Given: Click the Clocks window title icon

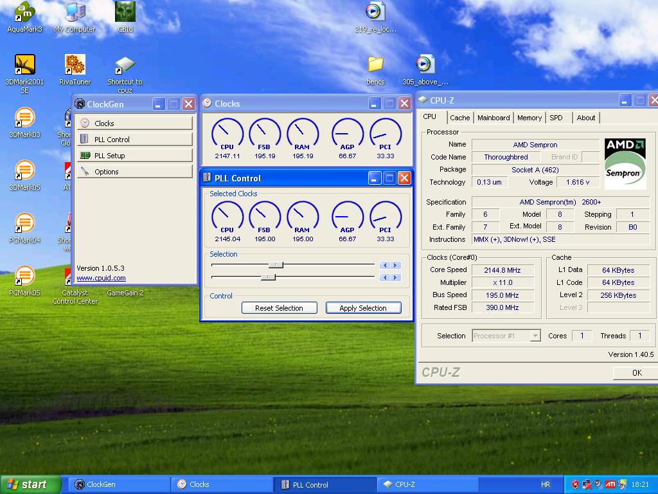Looking at the screenshot, I should (x=207, y=104).
